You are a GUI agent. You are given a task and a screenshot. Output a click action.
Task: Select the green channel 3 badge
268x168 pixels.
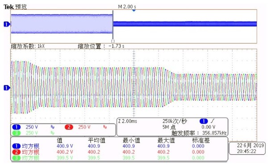point(17,133)
